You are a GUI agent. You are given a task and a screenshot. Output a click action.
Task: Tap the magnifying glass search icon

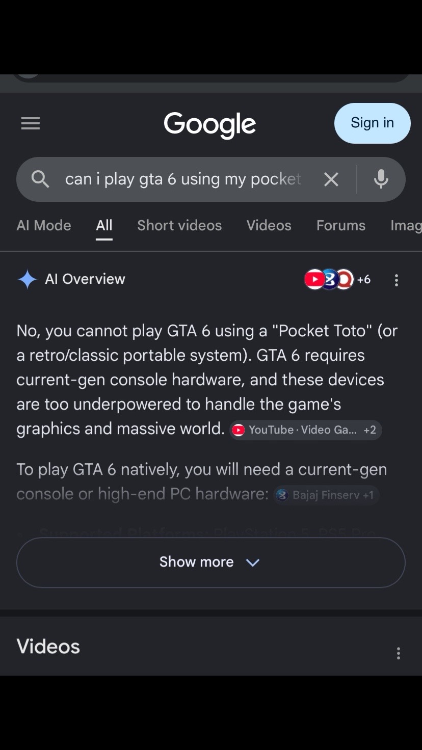[x=40, y=179]
